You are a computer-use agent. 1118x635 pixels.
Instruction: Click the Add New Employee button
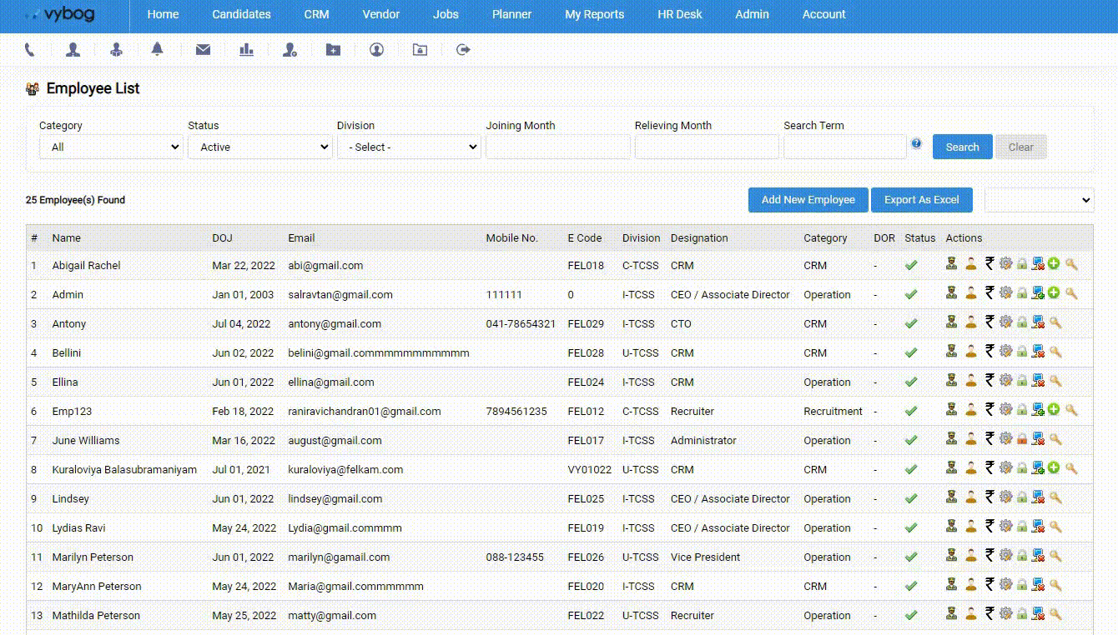point(808,200)
